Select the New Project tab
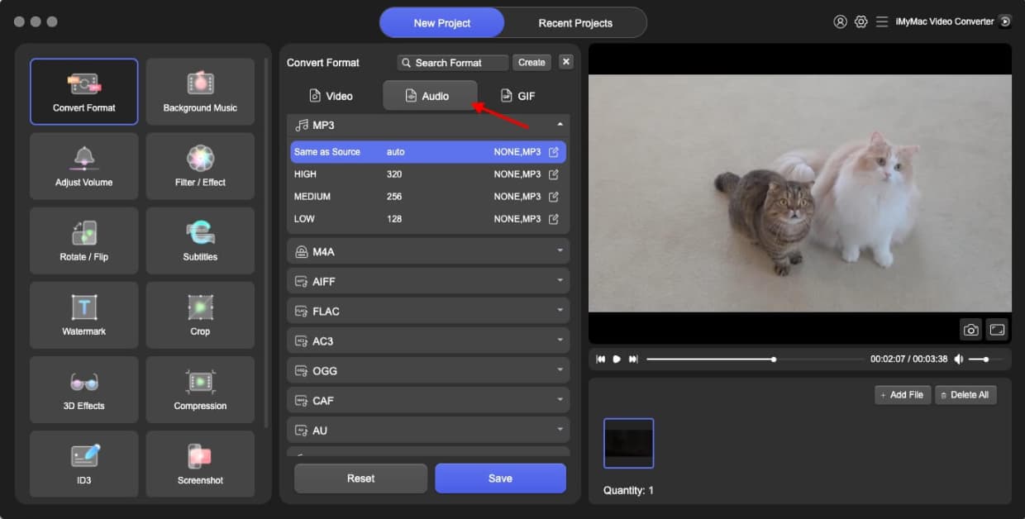Viewport: 1025px width, 519px height. (442, 23)
